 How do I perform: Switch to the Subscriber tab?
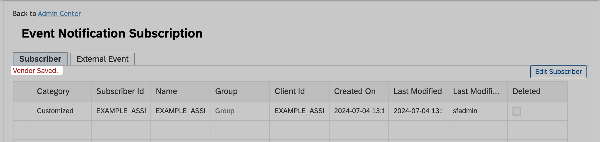coord(40,59)
